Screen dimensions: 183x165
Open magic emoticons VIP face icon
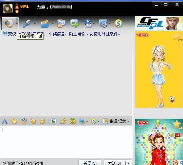point(24,121)
